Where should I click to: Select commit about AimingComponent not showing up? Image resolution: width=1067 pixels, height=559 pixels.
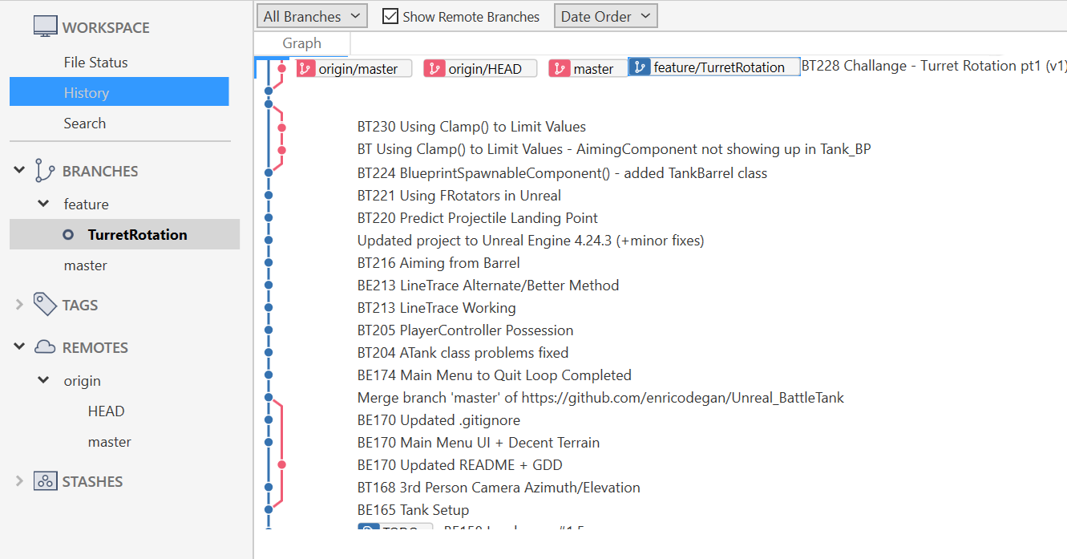614,149
